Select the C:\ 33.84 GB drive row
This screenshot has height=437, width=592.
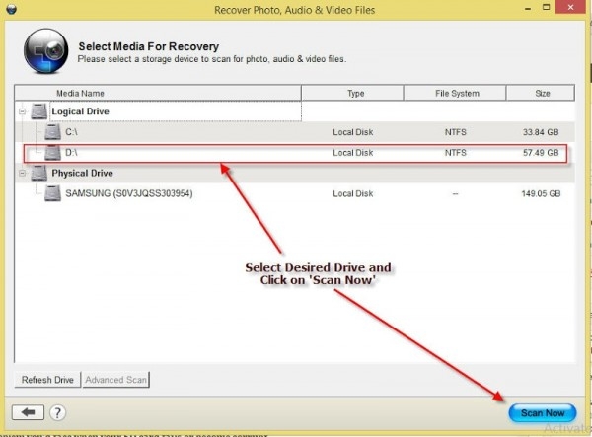click(x=295, y=132)
